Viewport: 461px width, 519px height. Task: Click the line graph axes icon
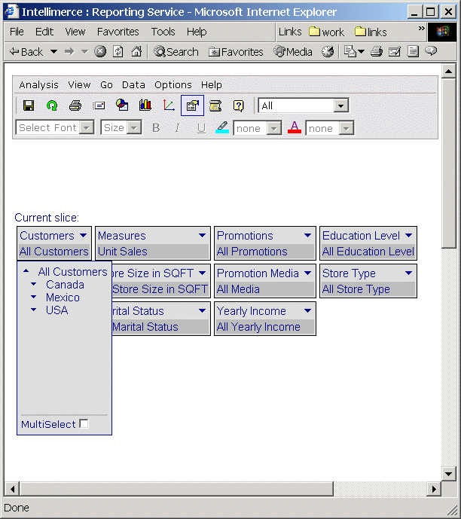(x=169, y=105)
